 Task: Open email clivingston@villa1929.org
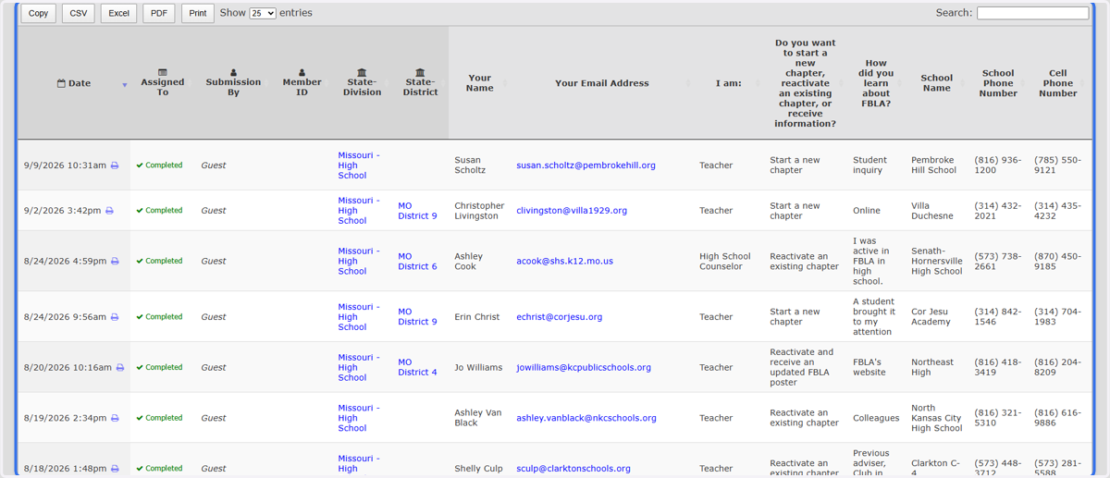point(572,211)
